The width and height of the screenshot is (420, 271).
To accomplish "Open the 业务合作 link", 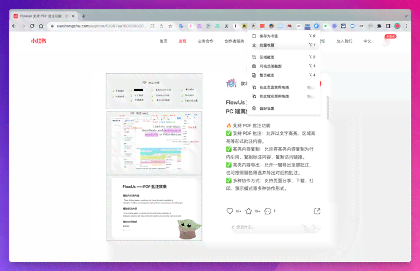I will pyautogui.click(x=205, y=41).
